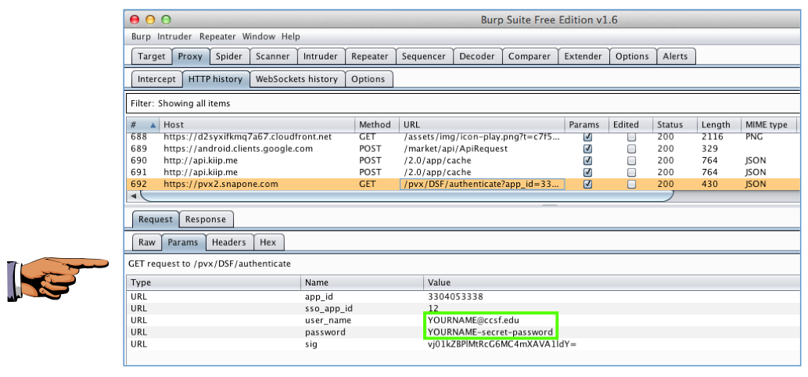Open the Repeater tool tab
Screen dimensions: 808x377
(x=370, y=56)
